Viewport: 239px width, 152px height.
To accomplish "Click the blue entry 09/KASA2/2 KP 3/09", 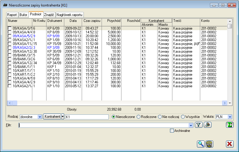I will (23, 48).
